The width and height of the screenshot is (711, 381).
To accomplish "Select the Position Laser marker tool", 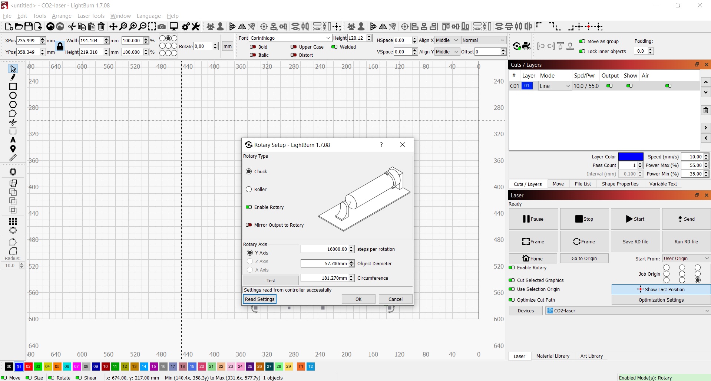I will coord(13,149).
